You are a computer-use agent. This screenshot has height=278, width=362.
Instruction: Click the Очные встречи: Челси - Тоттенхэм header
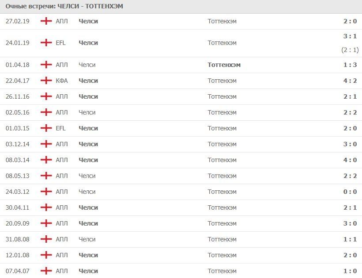click(64, 7)
